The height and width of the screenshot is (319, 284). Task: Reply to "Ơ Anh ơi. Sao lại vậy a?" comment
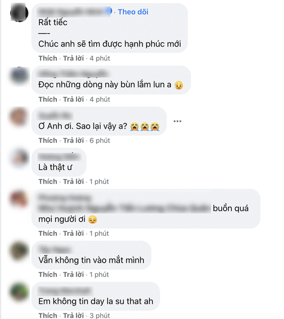pyautogui.click(x=73, y=141)
